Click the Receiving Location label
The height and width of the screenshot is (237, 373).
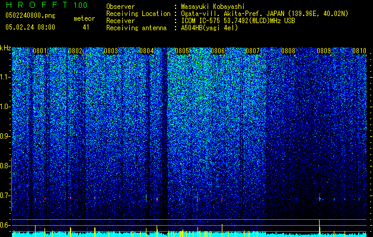(x=138, y=14)
